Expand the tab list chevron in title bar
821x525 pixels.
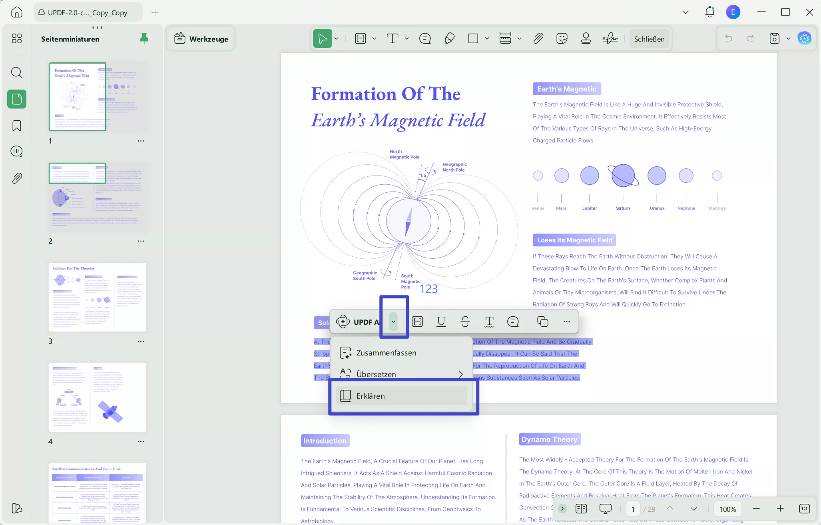click(685, 12)
